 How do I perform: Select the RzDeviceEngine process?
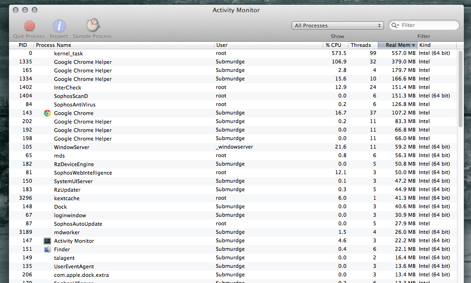[x=233, y=164]
